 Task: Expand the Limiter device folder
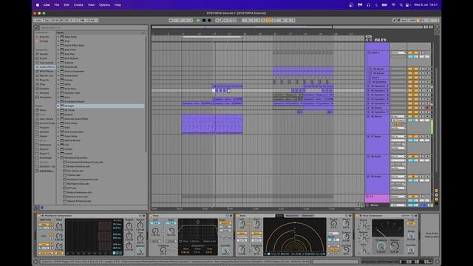(x=58, y=149)
